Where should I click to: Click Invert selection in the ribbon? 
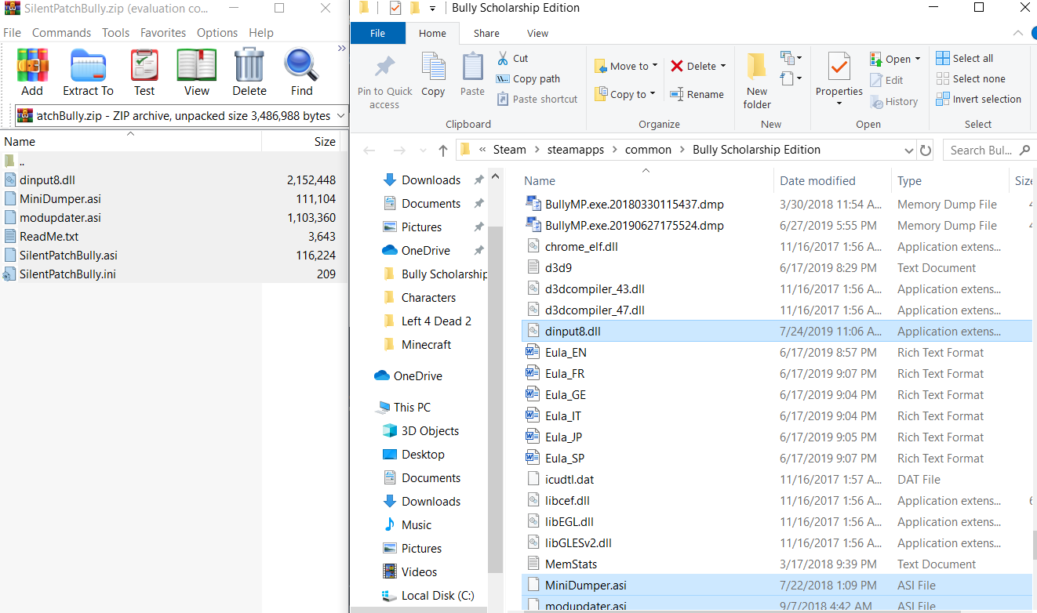978,99
